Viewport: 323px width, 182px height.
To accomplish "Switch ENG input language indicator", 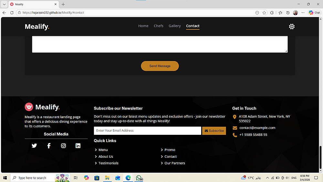I will 294,178.
